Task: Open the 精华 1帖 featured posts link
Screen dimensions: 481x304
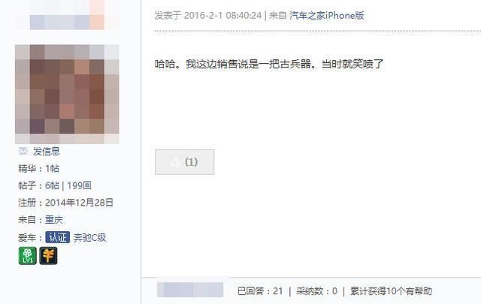Action: [x=53, y=168]
